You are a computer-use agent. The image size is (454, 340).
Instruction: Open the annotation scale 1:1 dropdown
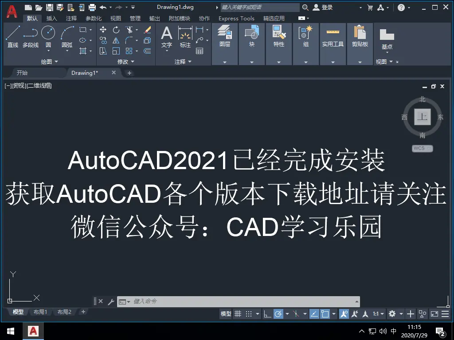(x=378, y=314)
